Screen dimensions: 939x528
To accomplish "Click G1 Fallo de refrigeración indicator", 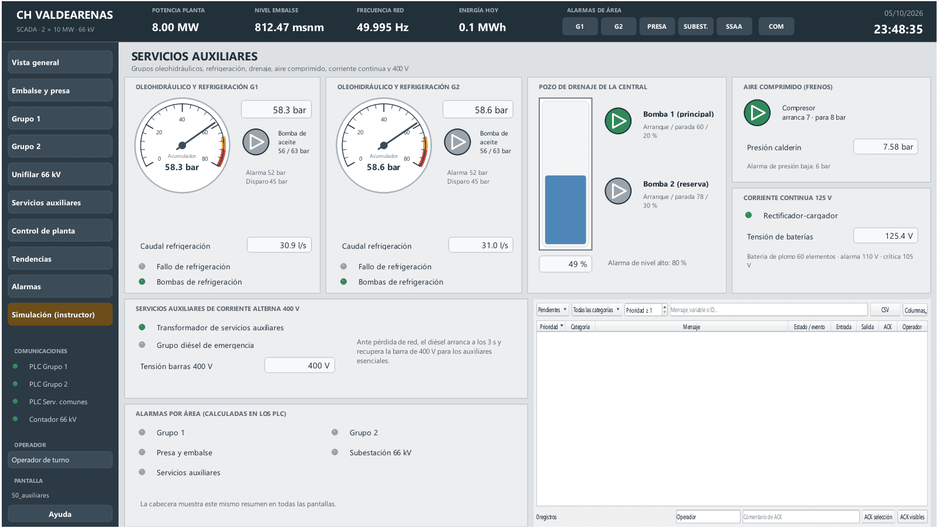I will point(141,266).
